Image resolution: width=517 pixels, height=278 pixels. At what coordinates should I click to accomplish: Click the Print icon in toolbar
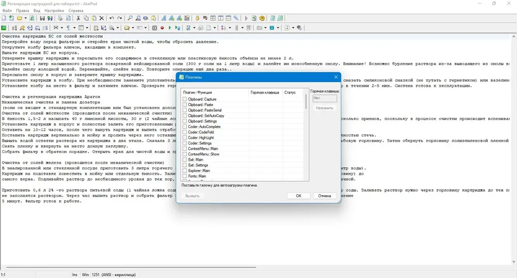click(60, 19)
